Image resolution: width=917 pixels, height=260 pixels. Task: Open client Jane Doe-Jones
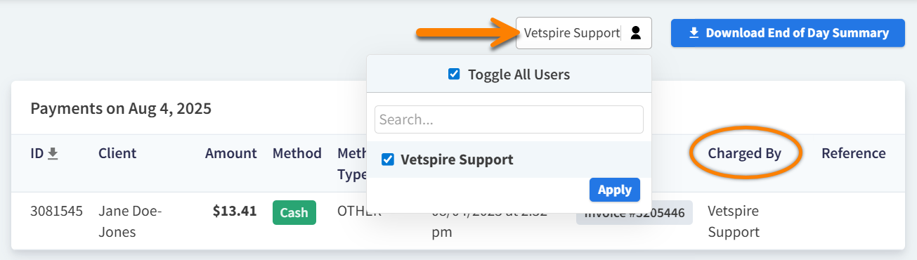point(130,221)
